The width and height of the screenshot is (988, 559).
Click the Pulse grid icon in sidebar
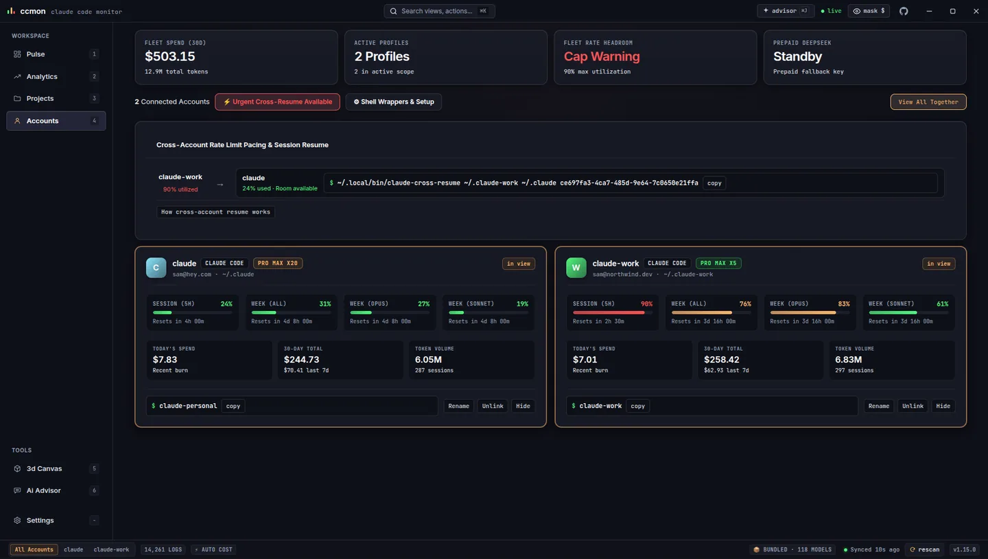(17, 54)
